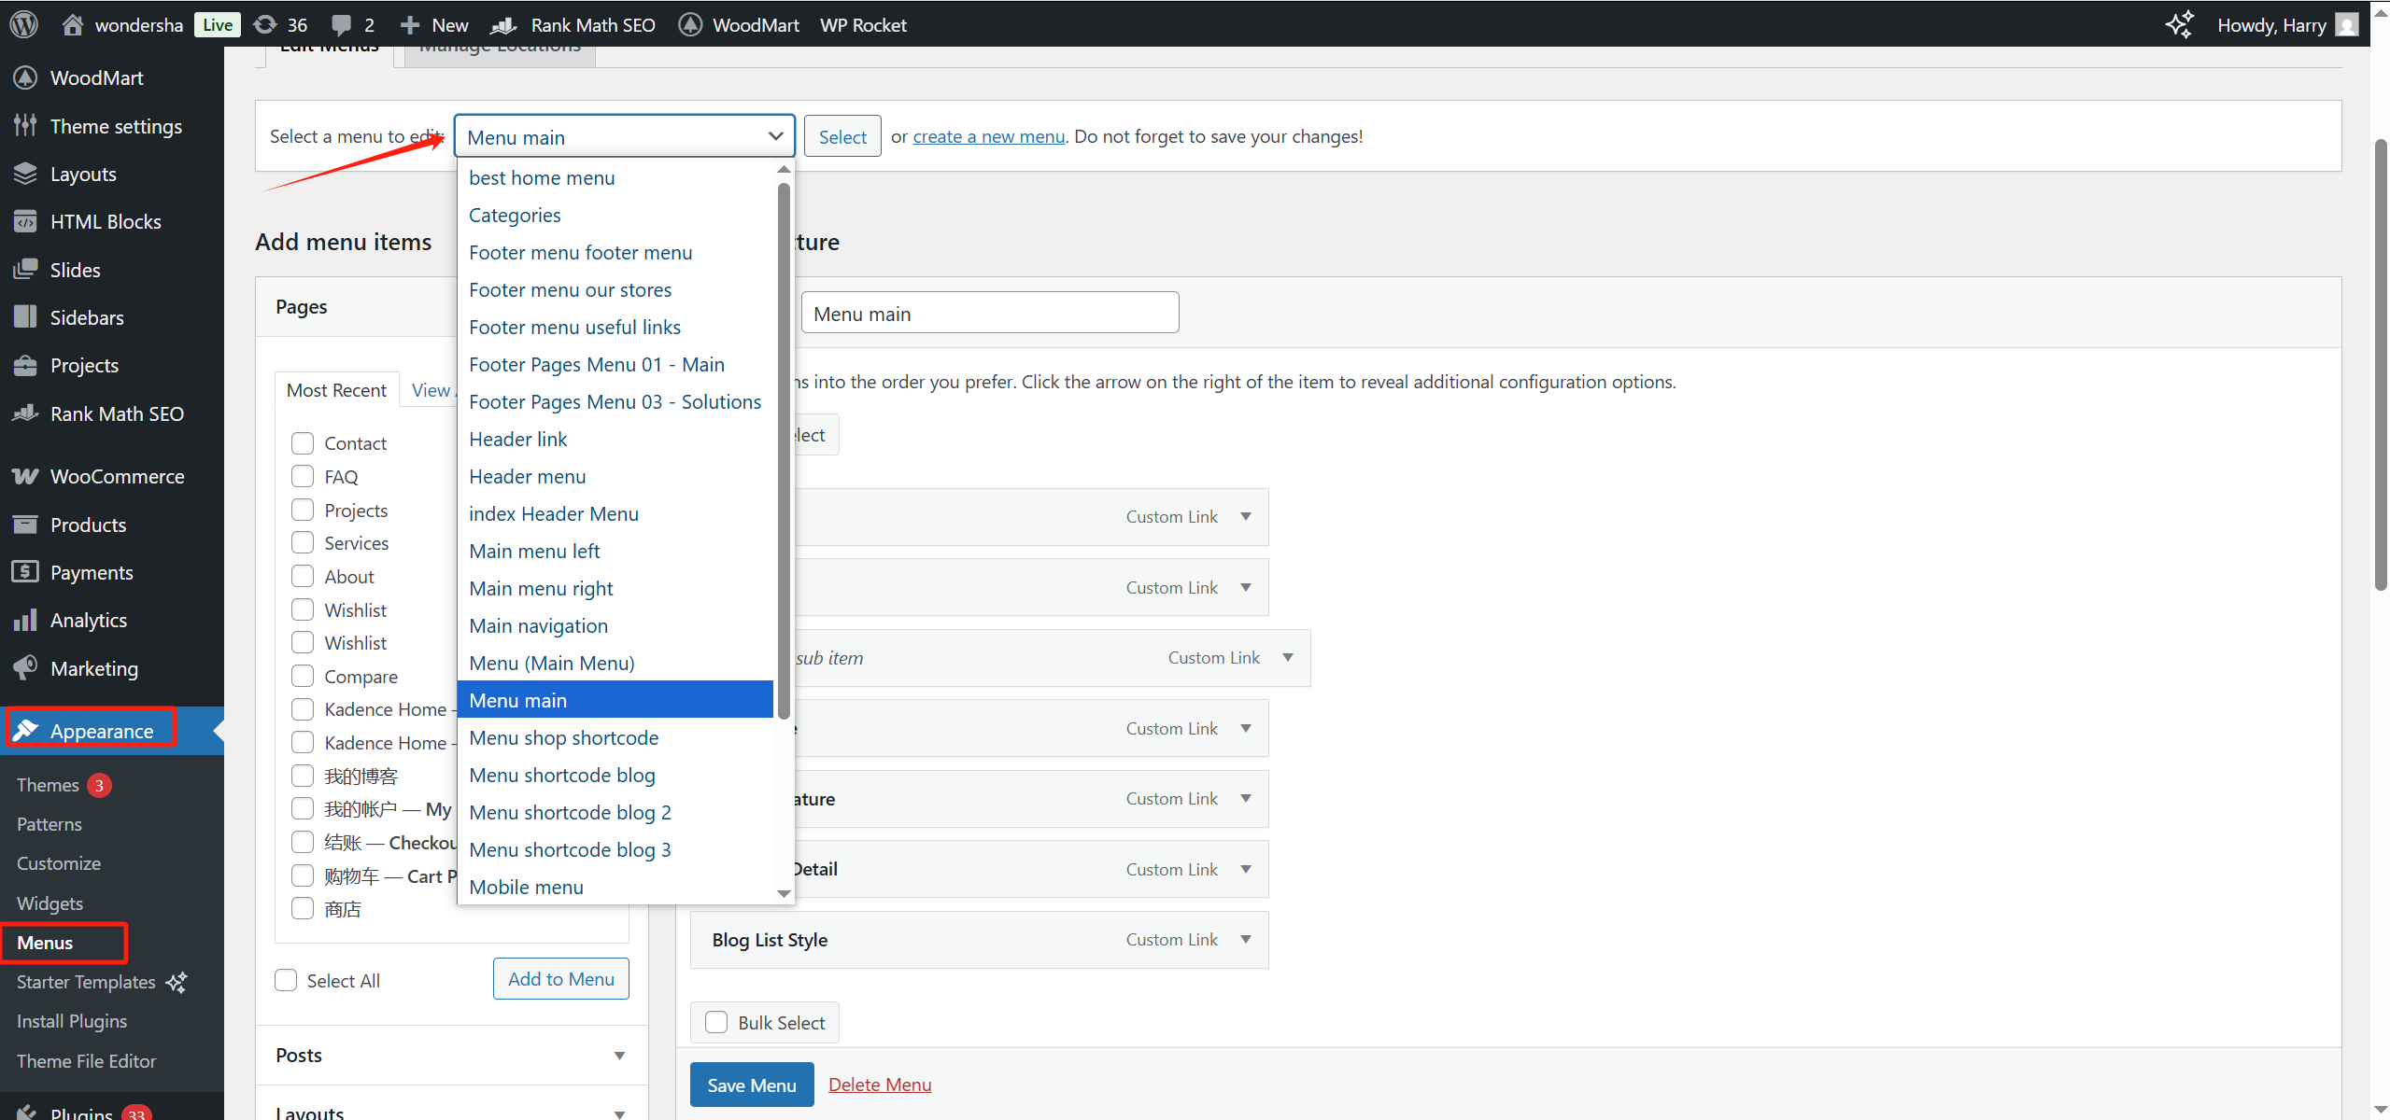Switch to the Most Recent tab
The width and height of the screenshot is (2390, 1120).
(x=336, y=390)
